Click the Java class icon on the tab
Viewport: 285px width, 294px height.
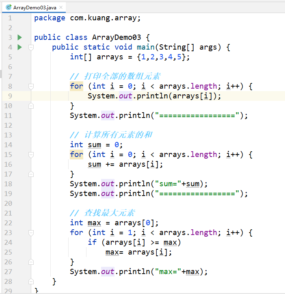tap(9, 7)
